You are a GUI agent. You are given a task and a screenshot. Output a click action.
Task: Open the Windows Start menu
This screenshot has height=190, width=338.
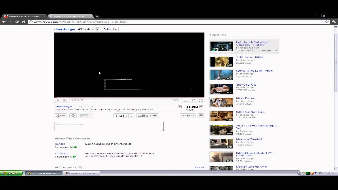[x=12, y=173]
